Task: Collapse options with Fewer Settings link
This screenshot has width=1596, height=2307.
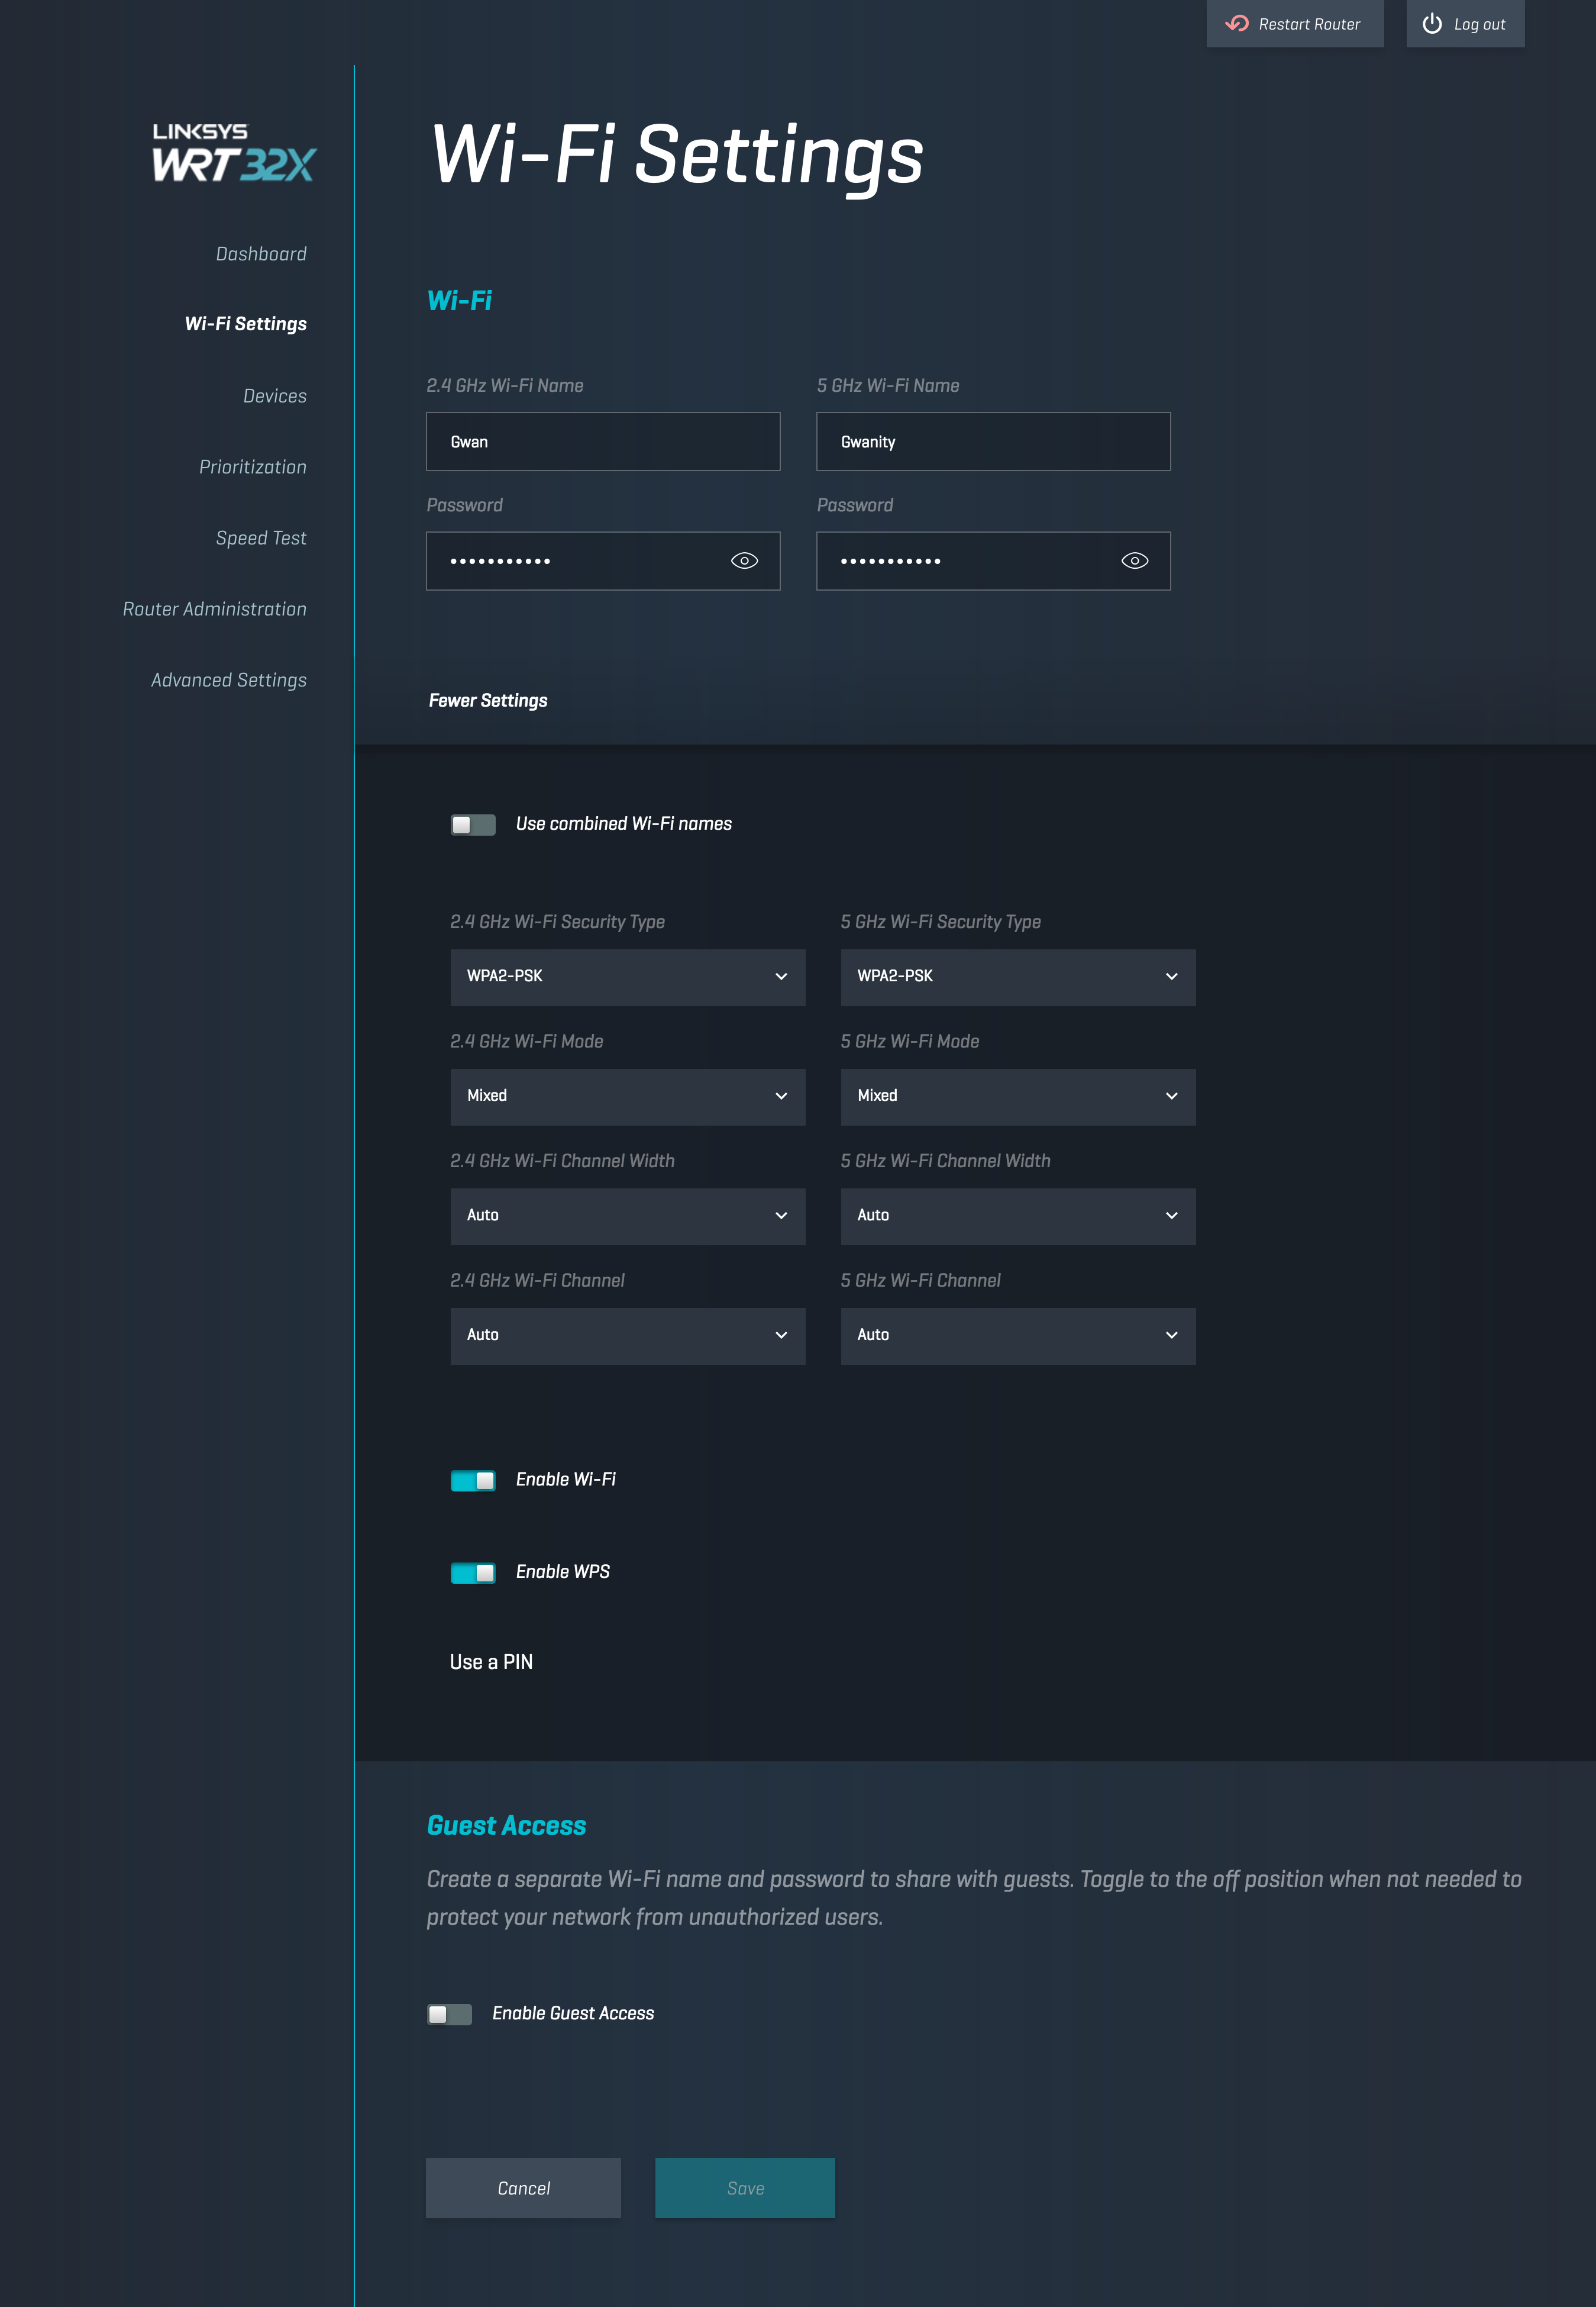Action: click(488, 700)
